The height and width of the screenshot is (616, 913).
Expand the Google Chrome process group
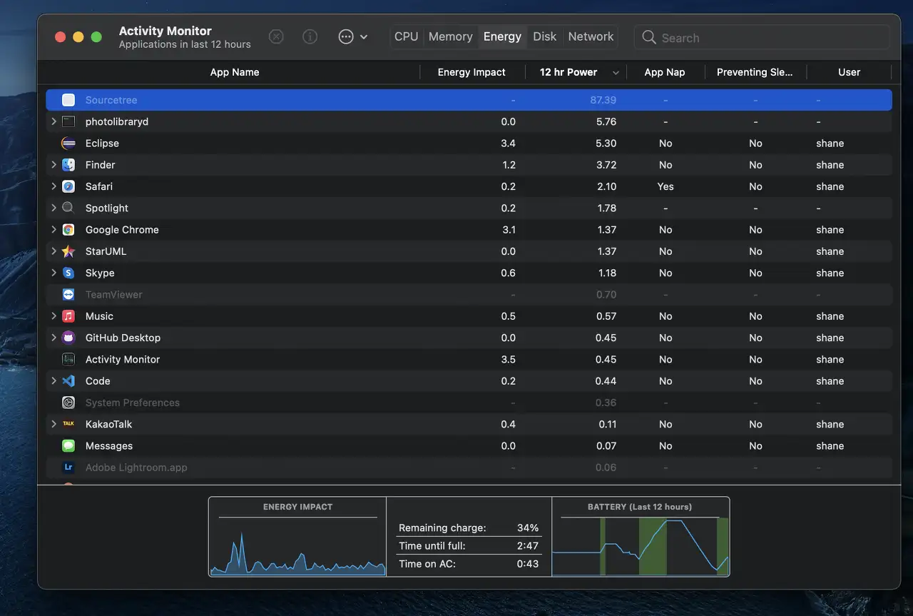click(x=53, y=230)
